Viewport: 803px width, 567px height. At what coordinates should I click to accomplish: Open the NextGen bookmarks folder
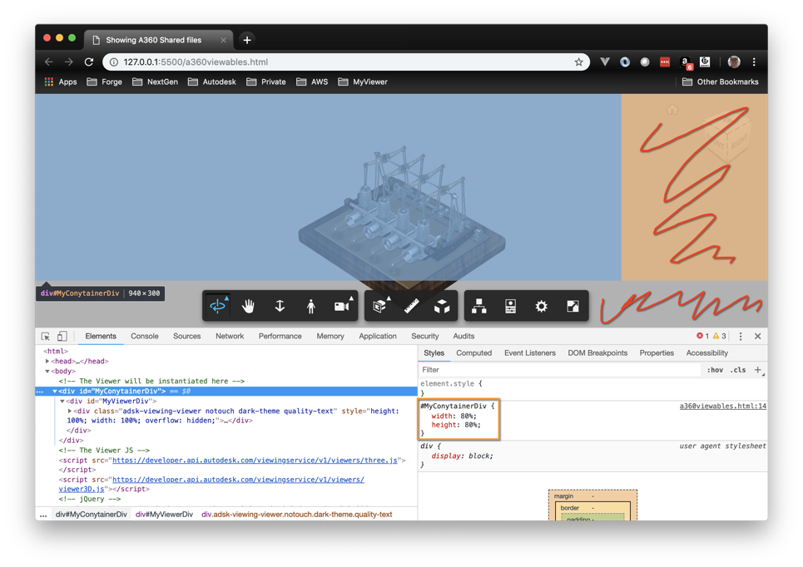click(155, 81)
